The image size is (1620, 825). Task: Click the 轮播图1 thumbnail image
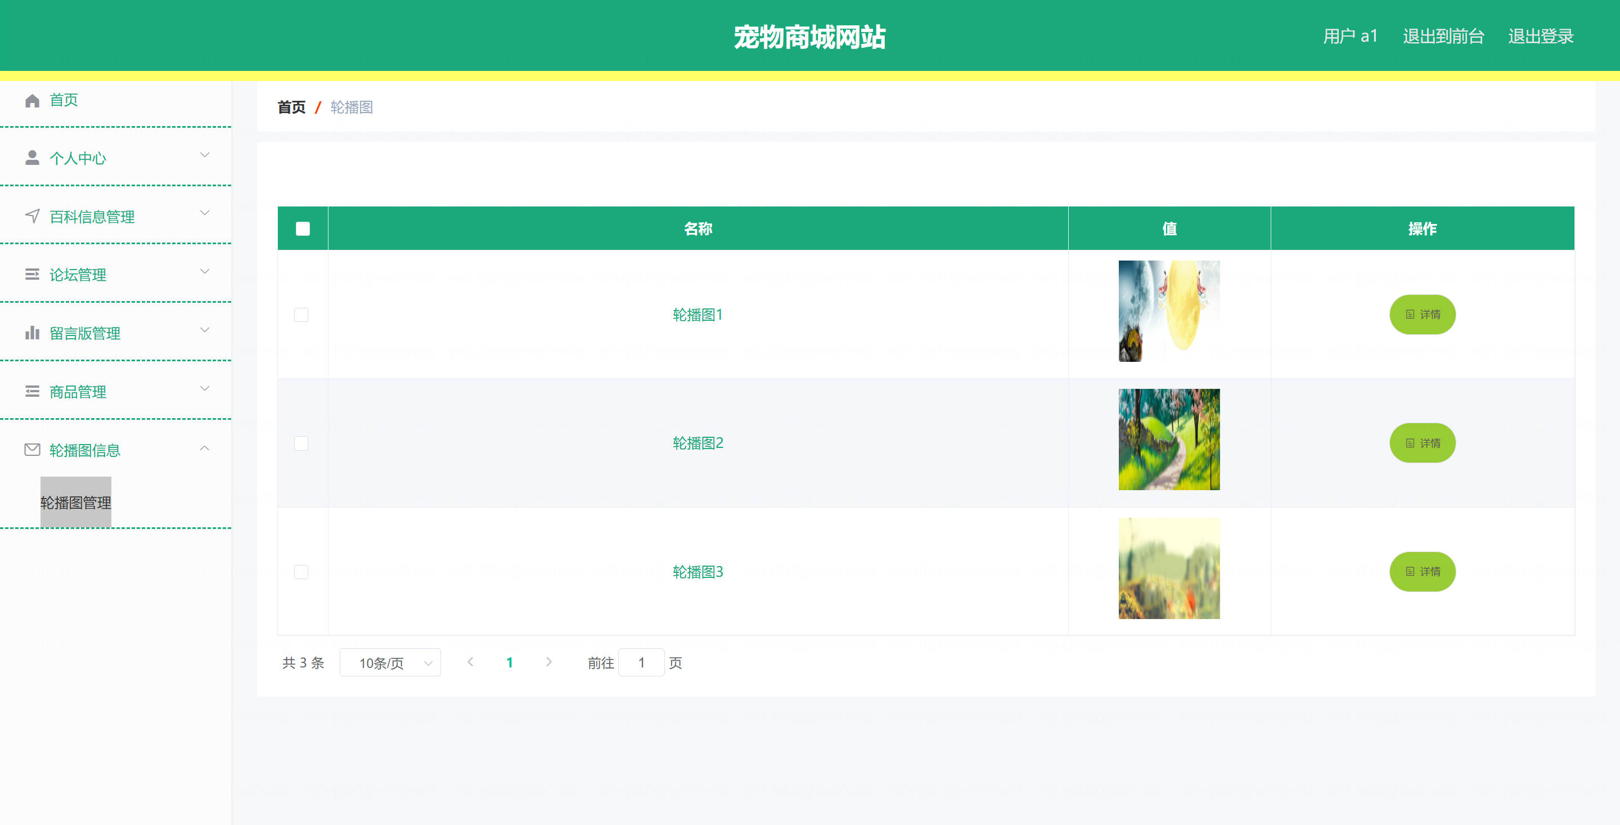[1168, 311]
